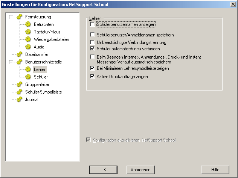Click the gear icon beside Fernsteuerung
The width and height of the screenshot is (238, 178).
click(x=19, y=17)
